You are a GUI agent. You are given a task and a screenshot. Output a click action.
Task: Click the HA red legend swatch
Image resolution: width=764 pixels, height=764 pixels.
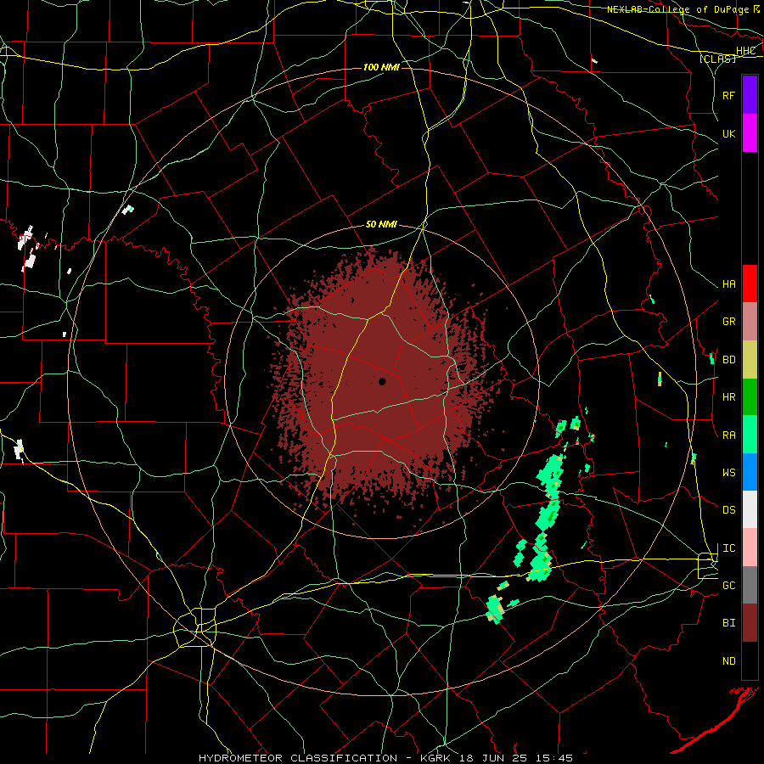pos(750,284)
